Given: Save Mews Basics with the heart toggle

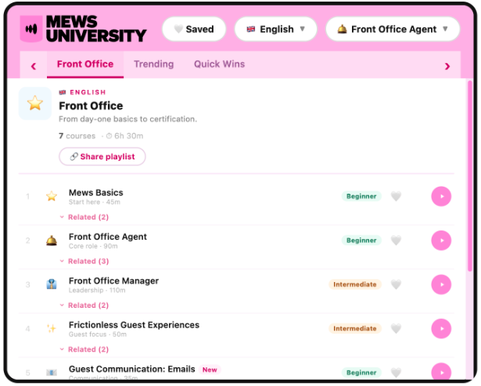Looking at the screenshot, I should (x=396, y=196).
